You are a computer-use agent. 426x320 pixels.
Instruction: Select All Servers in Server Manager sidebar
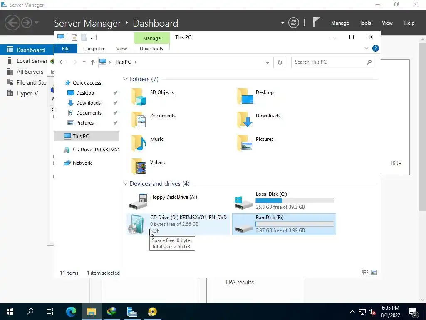[x=27, y=72]
